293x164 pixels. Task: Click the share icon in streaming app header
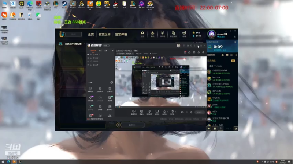tap(203, 52)
